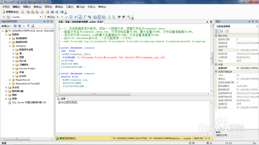
Task: Click the 命令已成功完成 result message
Action: (68, 102)
